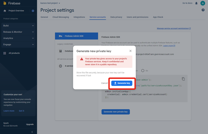Click the Firebase Admin SDK key icon

click(x=60, y=36)
